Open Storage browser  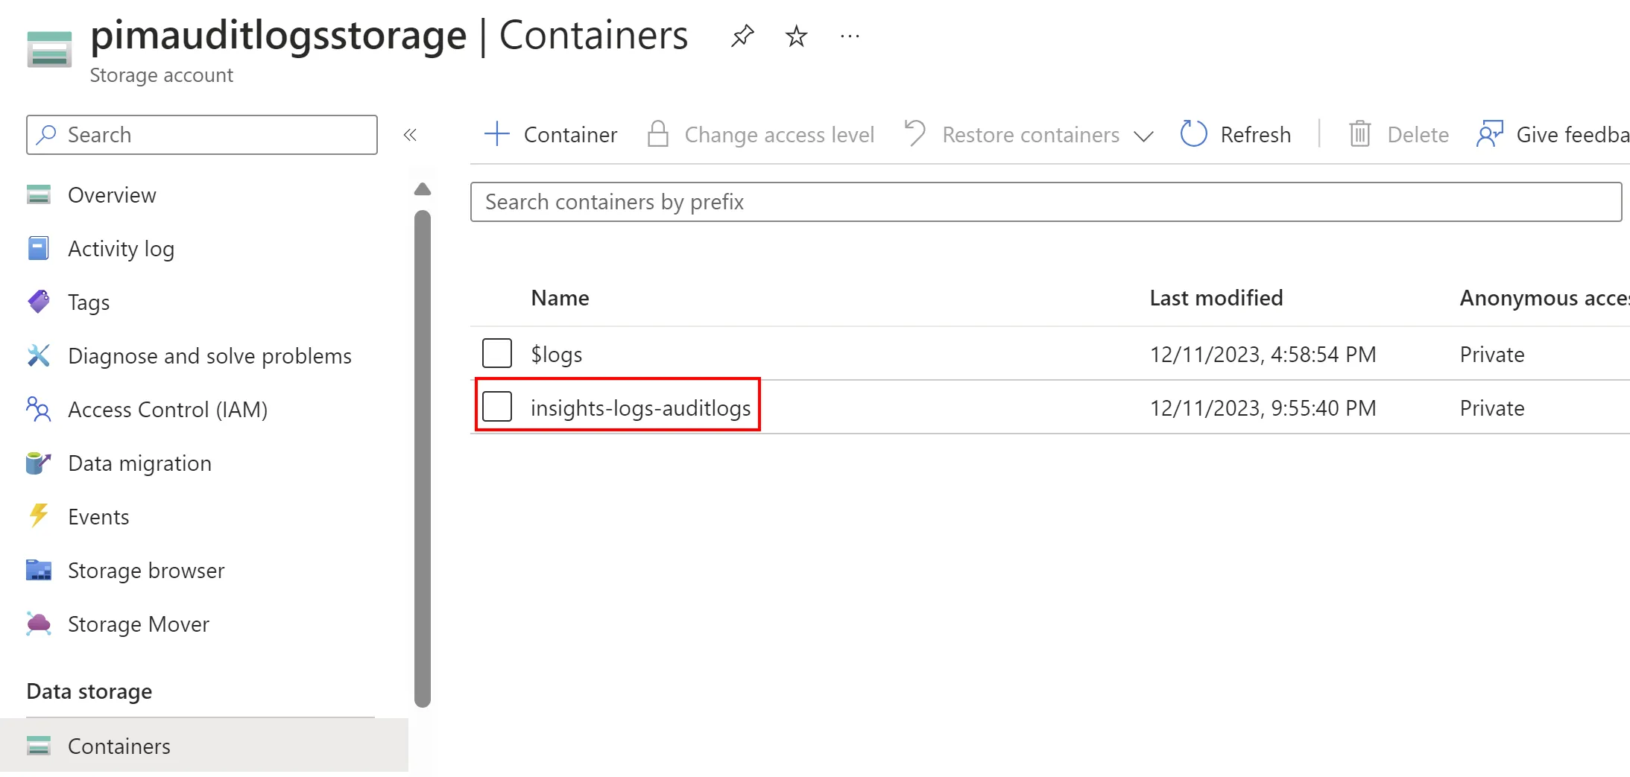point(146,571)
